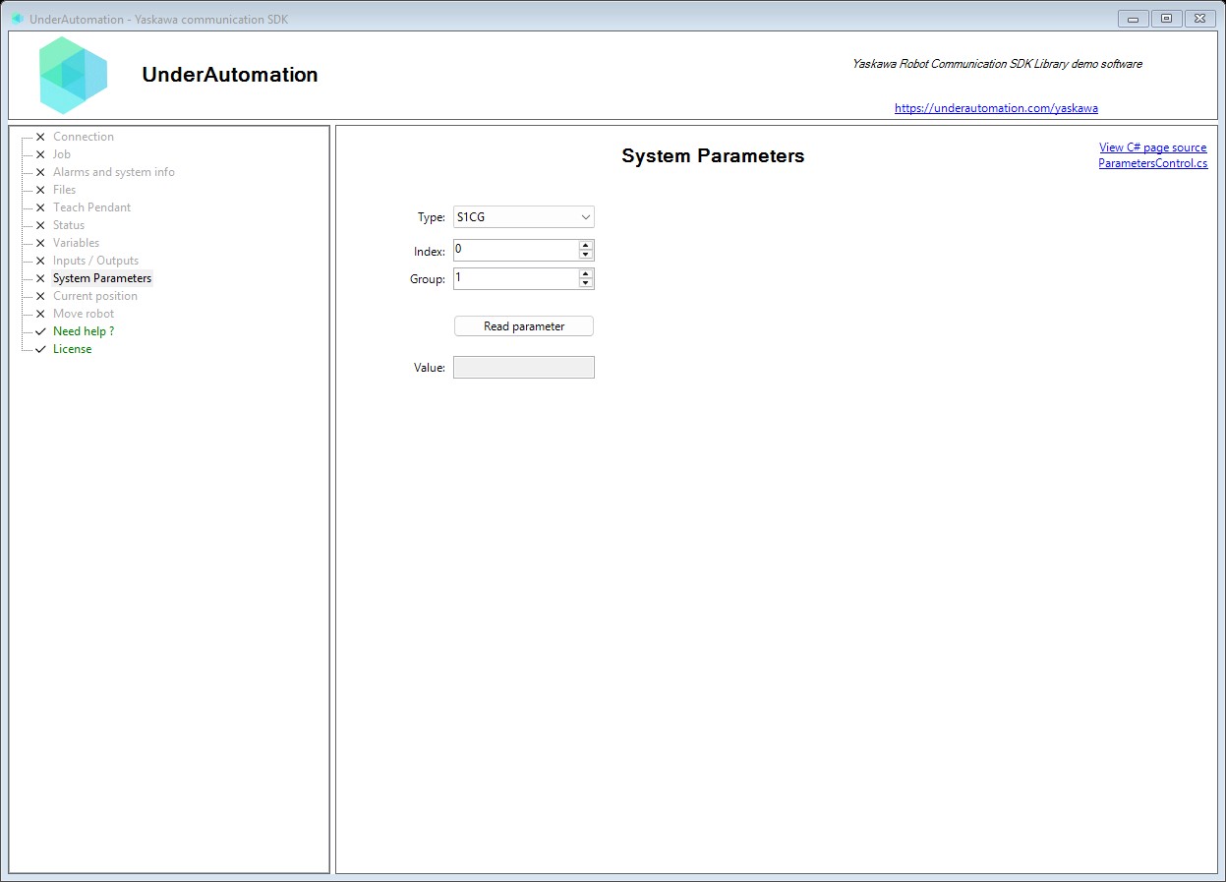The width and height of the screenshot is (1226, 882).
Task: Open Alarms and system info page
Action: click(114, 172)
